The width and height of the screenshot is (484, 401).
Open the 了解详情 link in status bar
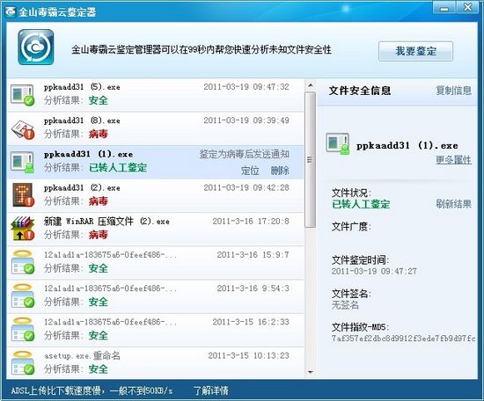coord(211,390)
